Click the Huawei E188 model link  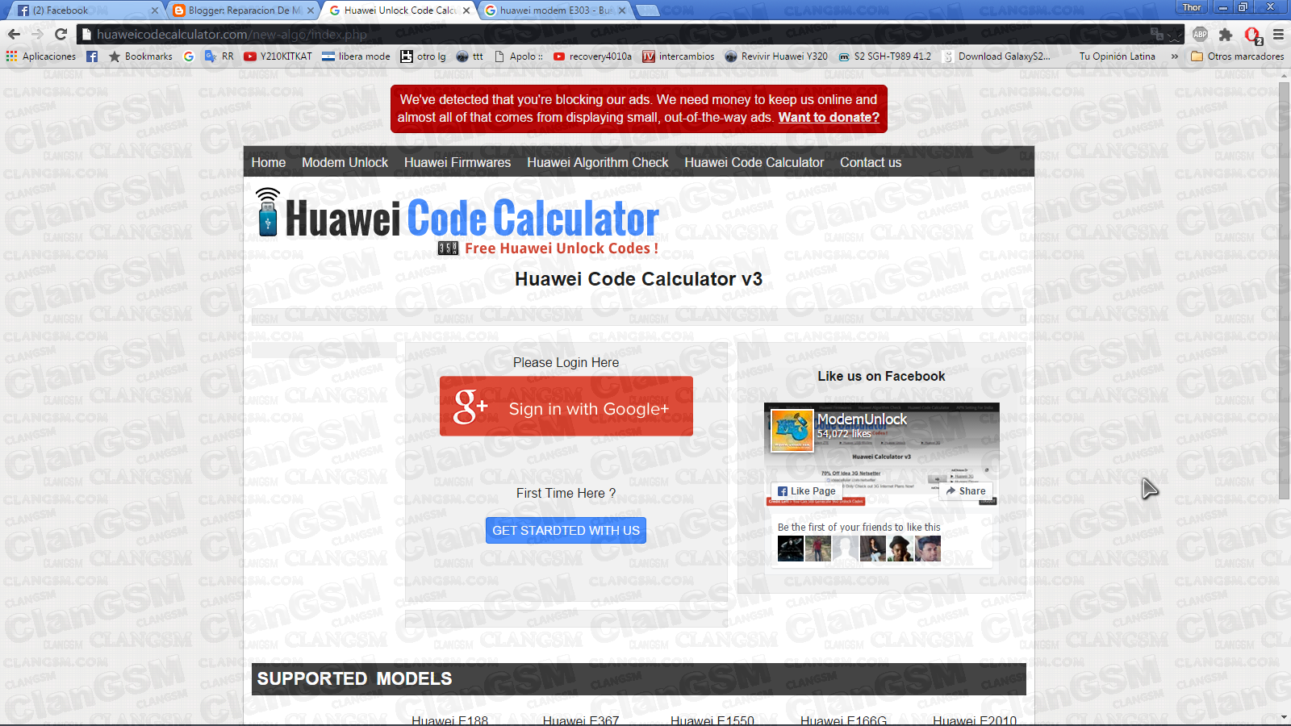449,720
